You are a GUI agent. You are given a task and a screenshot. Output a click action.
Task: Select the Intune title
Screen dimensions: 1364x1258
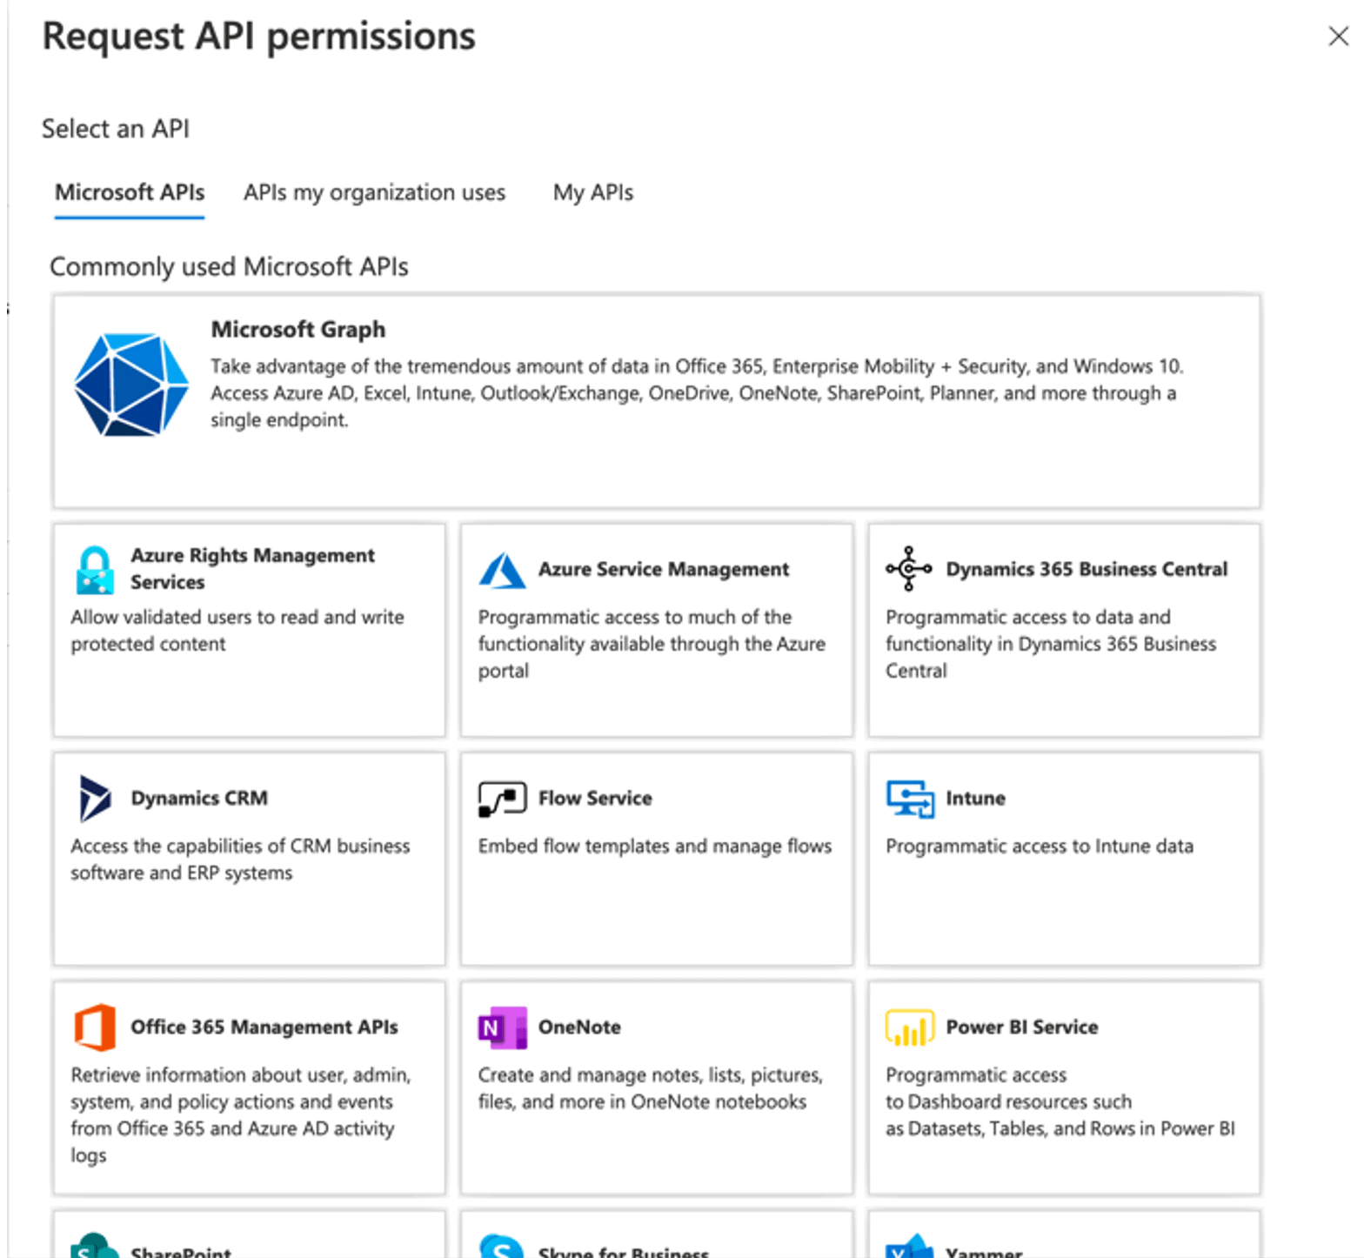975,798
